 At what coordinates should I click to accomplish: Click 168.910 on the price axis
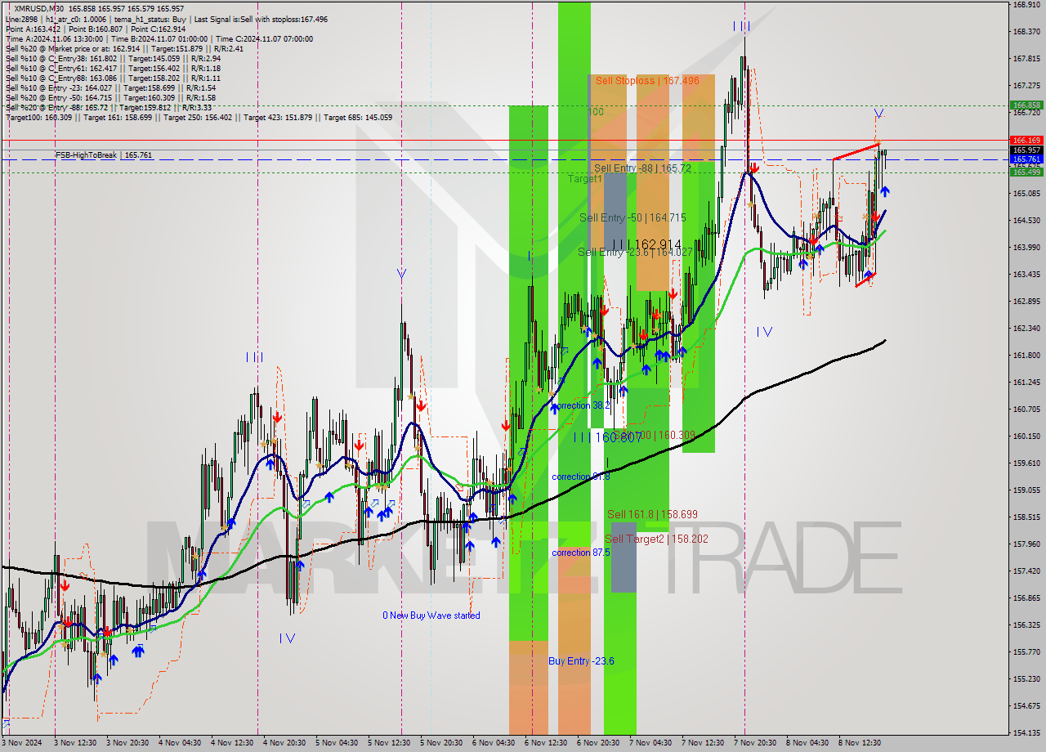[x=1026, y=5]
